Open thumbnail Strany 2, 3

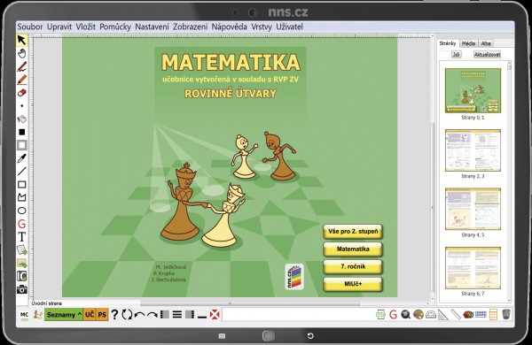(473, 150)
